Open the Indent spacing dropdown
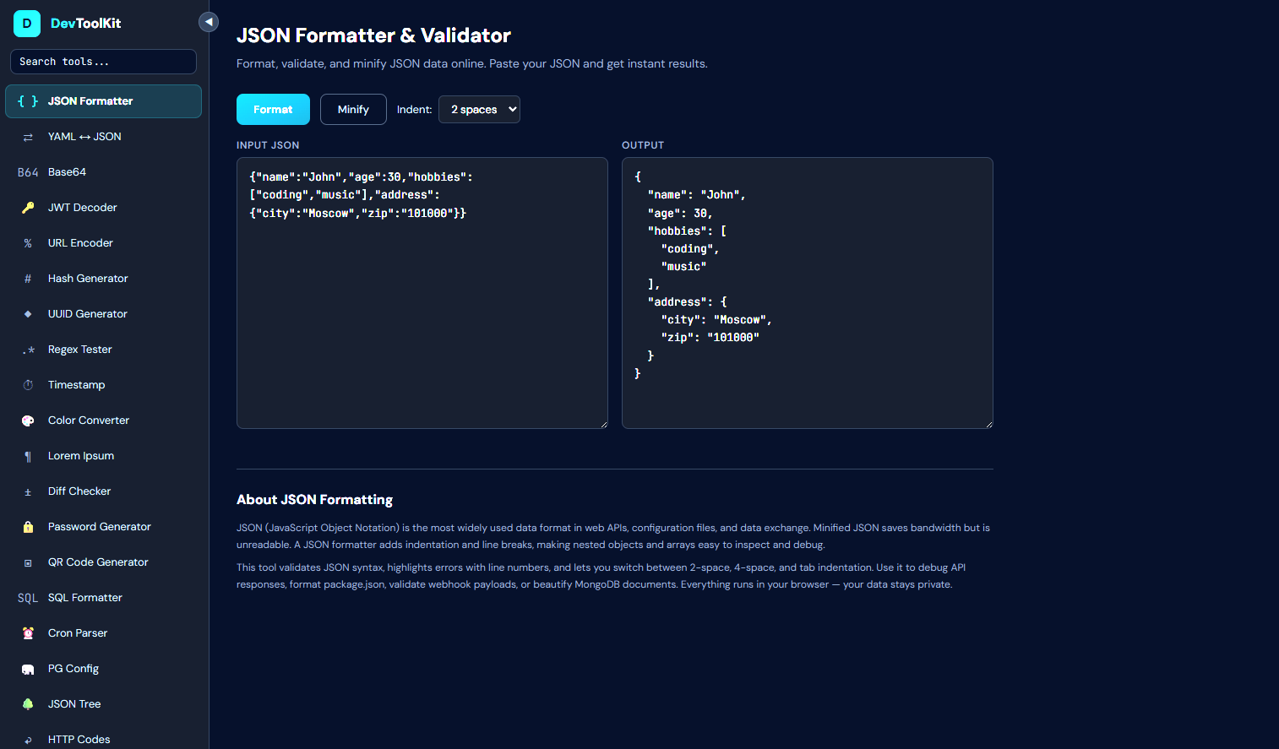 point(479,109)
